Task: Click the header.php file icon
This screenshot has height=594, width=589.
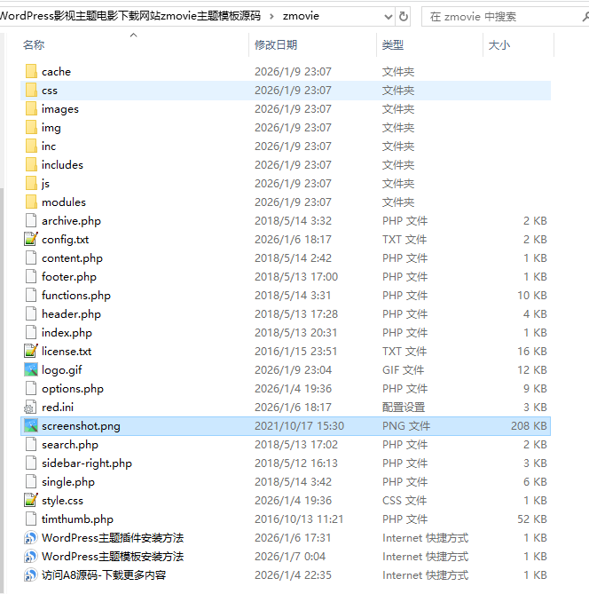Action: (x=31, y=313)
